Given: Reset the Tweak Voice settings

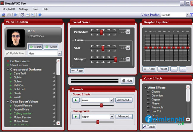Looking at the screenshot, I should (77, 71).
